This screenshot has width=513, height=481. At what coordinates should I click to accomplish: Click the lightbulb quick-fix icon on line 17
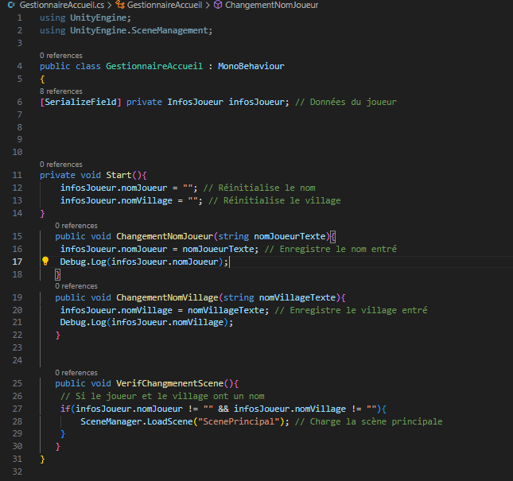(45, 262)
